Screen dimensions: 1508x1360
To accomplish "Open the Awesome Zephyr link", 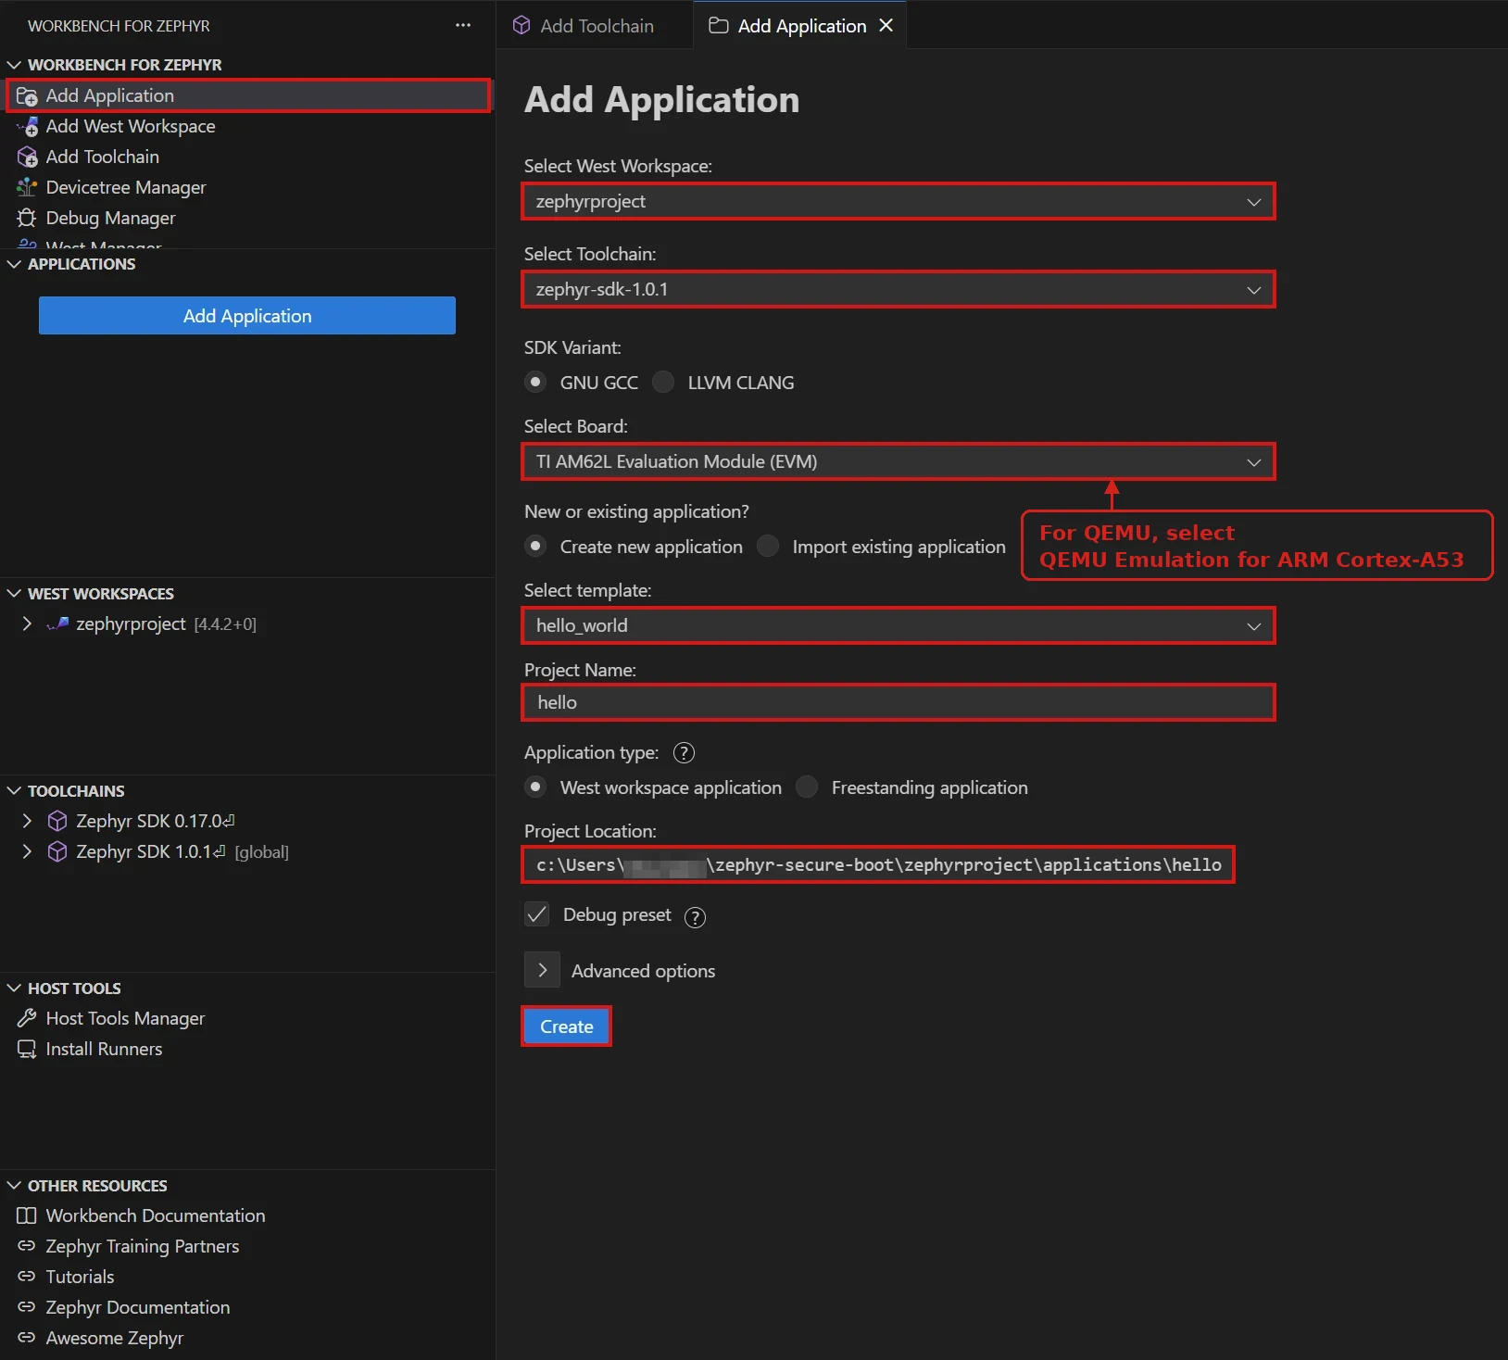I will pyautogui.click(x=115, y=1339).
